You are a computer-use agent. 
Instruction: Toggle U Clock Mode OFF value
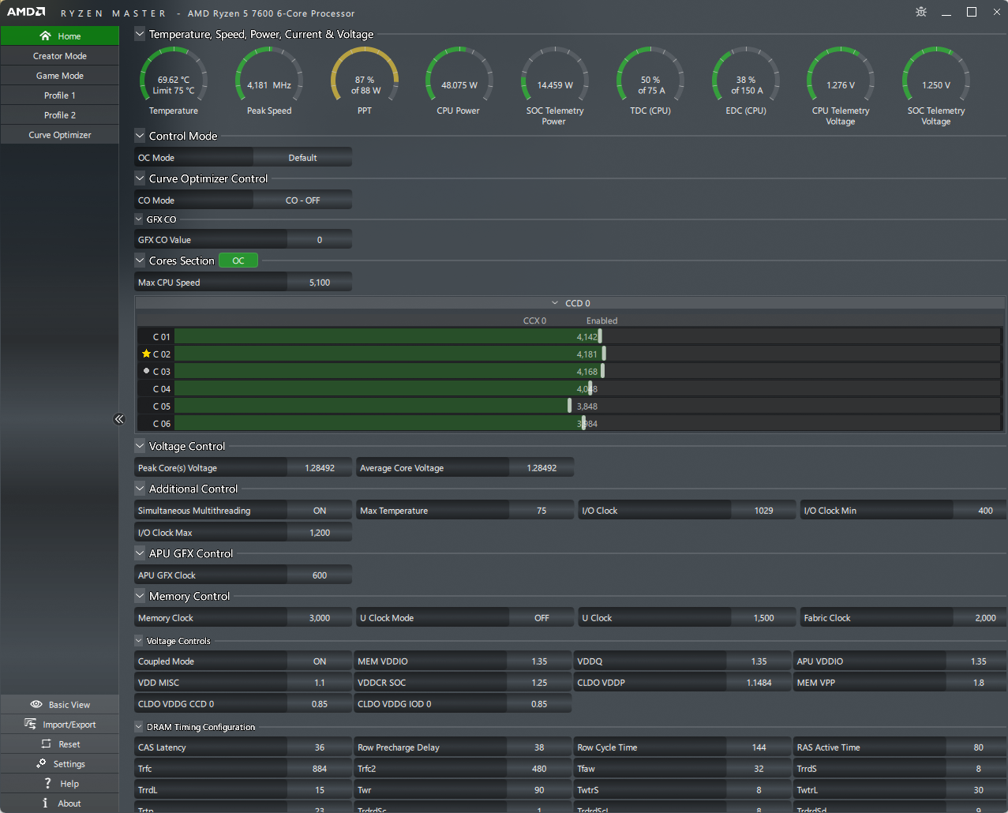[x=541, y=618]
